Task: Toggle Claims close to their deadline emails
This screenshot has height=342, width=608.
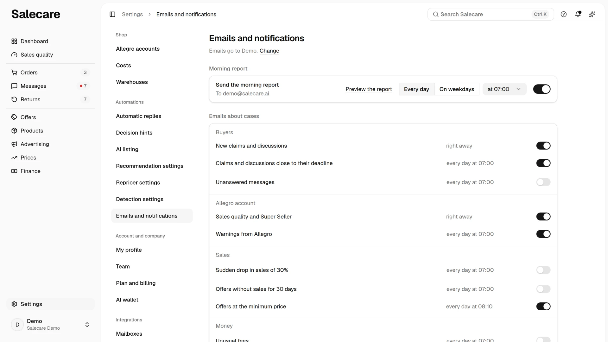Action: tap(543, 163)
